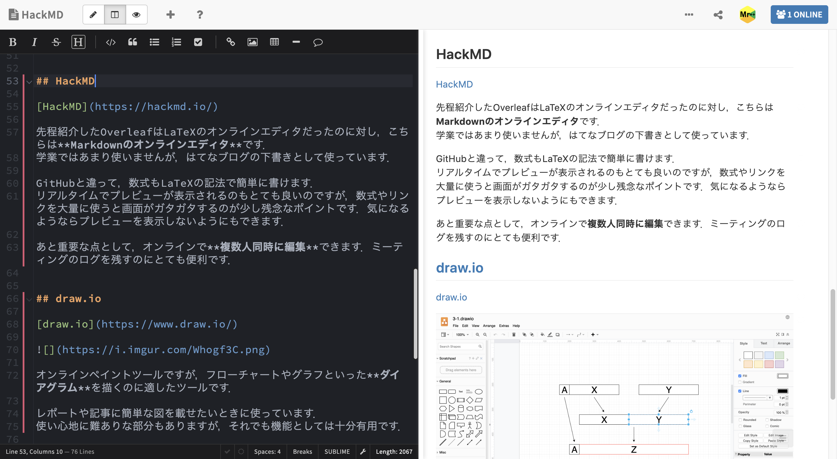
Task: Open the draw.io link in the preview
Action: (451, 297)
